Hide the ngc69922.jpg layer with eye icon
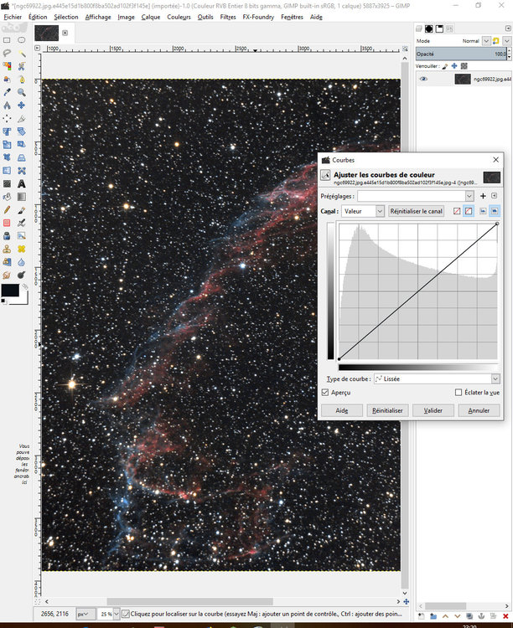The height and width of the screenshot is (628, 513). point(423,79)
